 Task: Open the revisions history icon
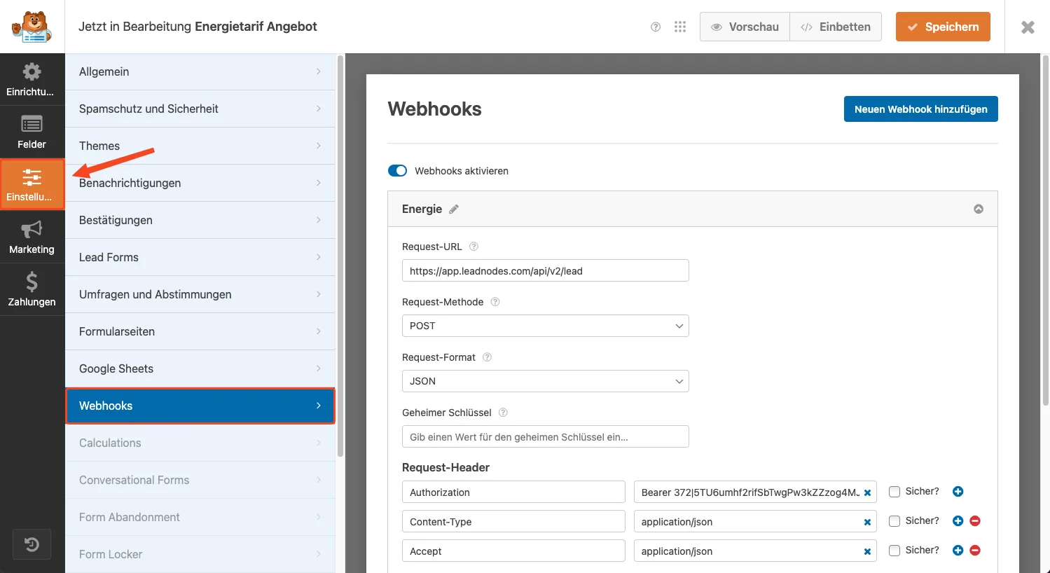point(32,544)
